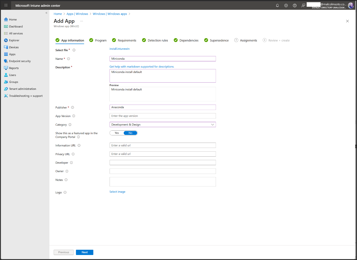The image size is (357, 260).
Task: Open the settings gear in header
Action: point(286,6)
